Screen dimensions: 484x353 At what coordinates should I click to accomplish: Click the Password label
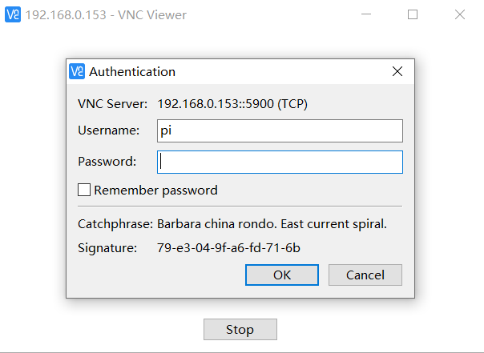tap(107, 162)
